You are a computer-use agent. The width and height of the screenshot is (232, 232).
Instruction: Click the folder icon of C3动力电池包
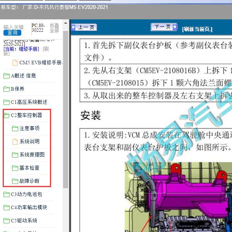(7, 194)
